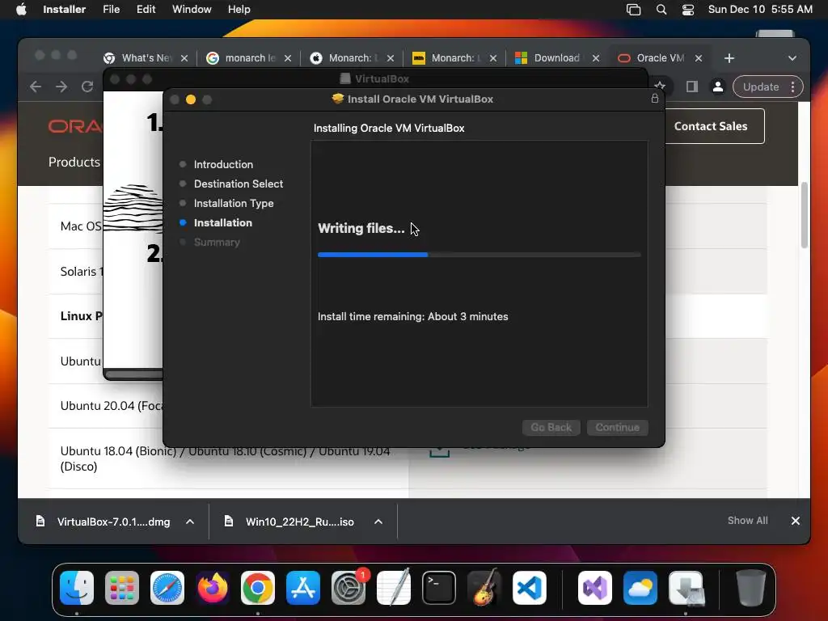Screen dimensions: 828x621
Task: Click the VirtualBox window horizontal scrollbar
Action: point(135,374)
